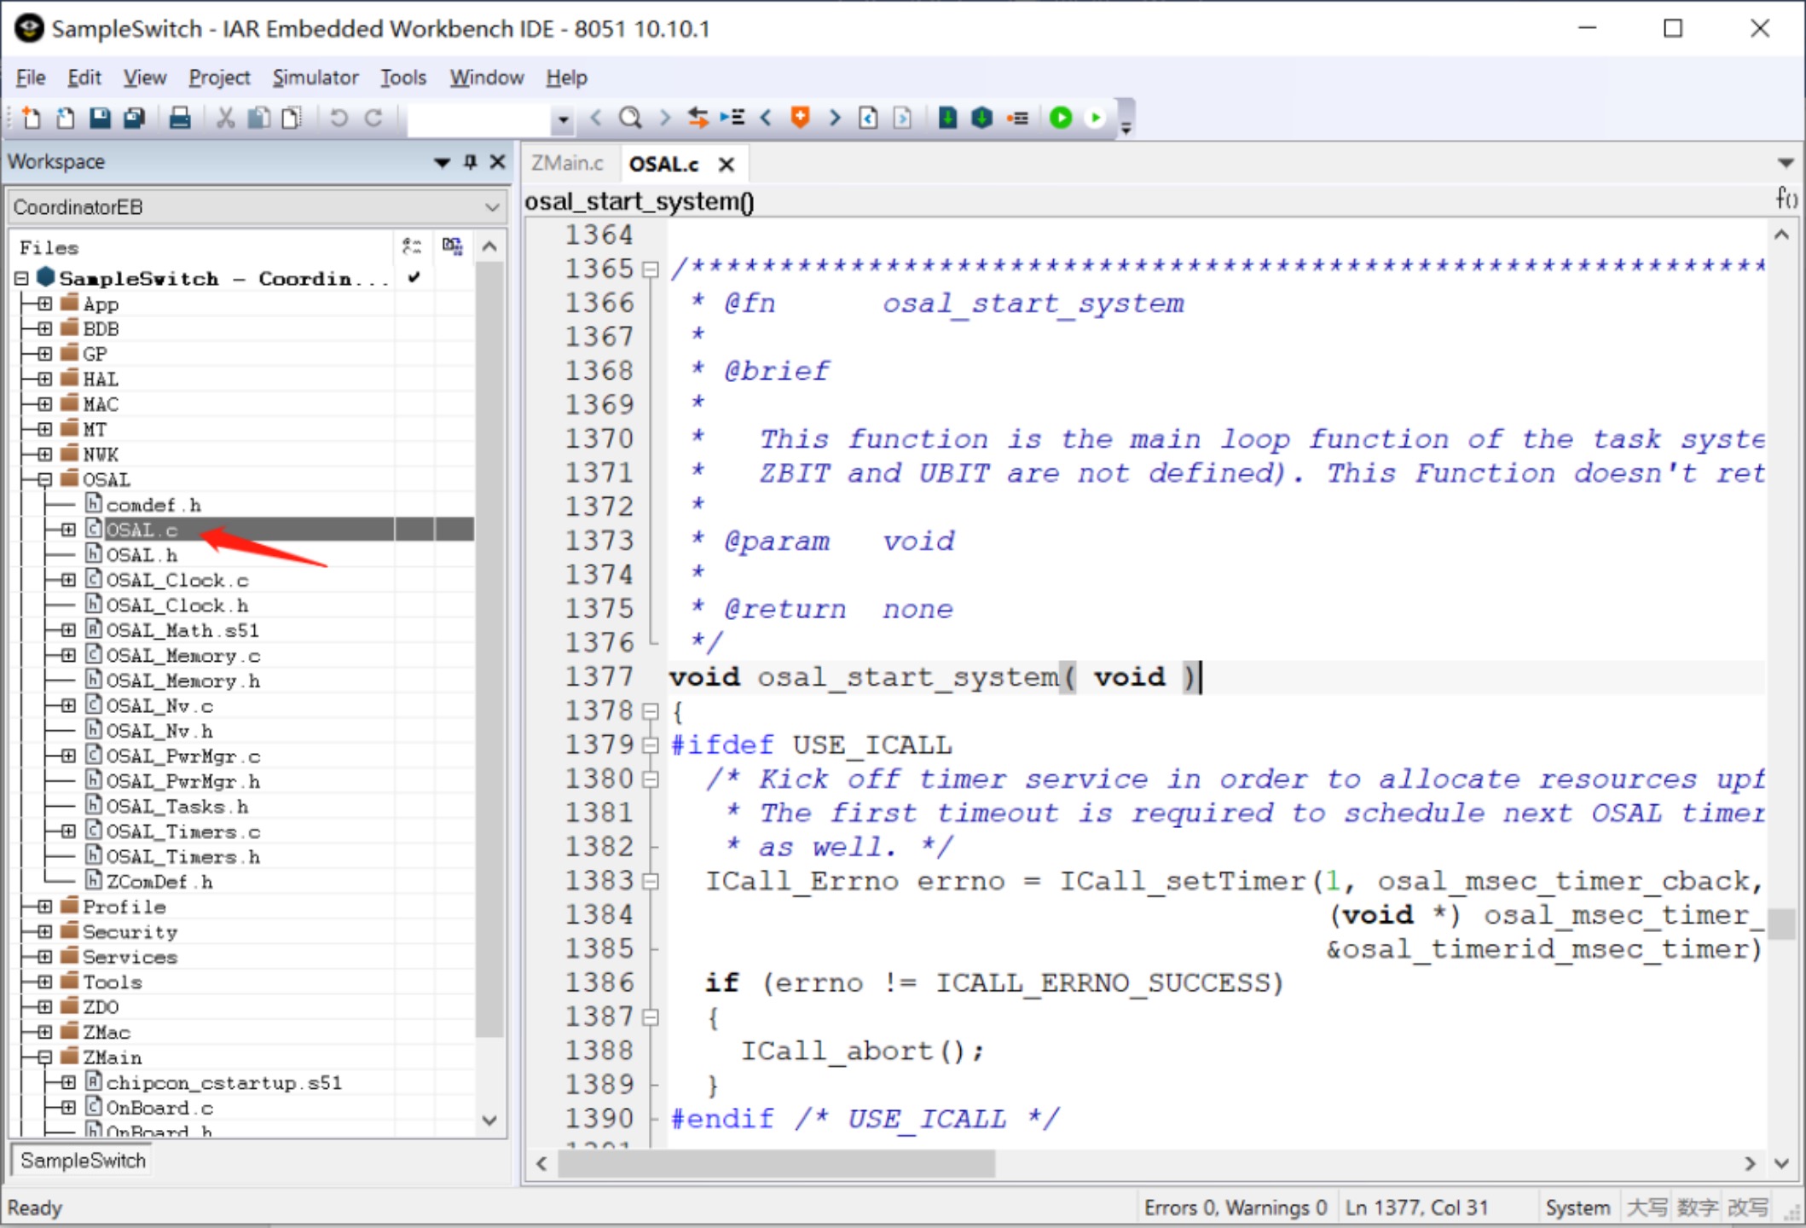Close the OSAL.c editor tab
The height and width of the screenshot is (1228, 1806).
tap(726, 165)
